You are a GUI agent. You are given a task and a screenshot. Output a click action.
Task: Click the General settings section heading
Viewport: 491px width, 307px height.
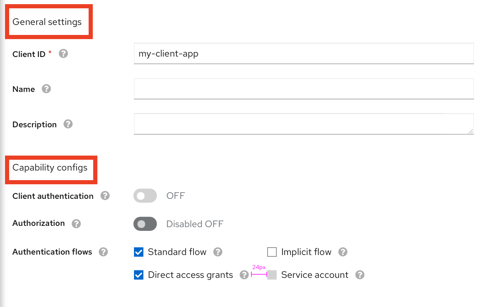tap(47, 22)
